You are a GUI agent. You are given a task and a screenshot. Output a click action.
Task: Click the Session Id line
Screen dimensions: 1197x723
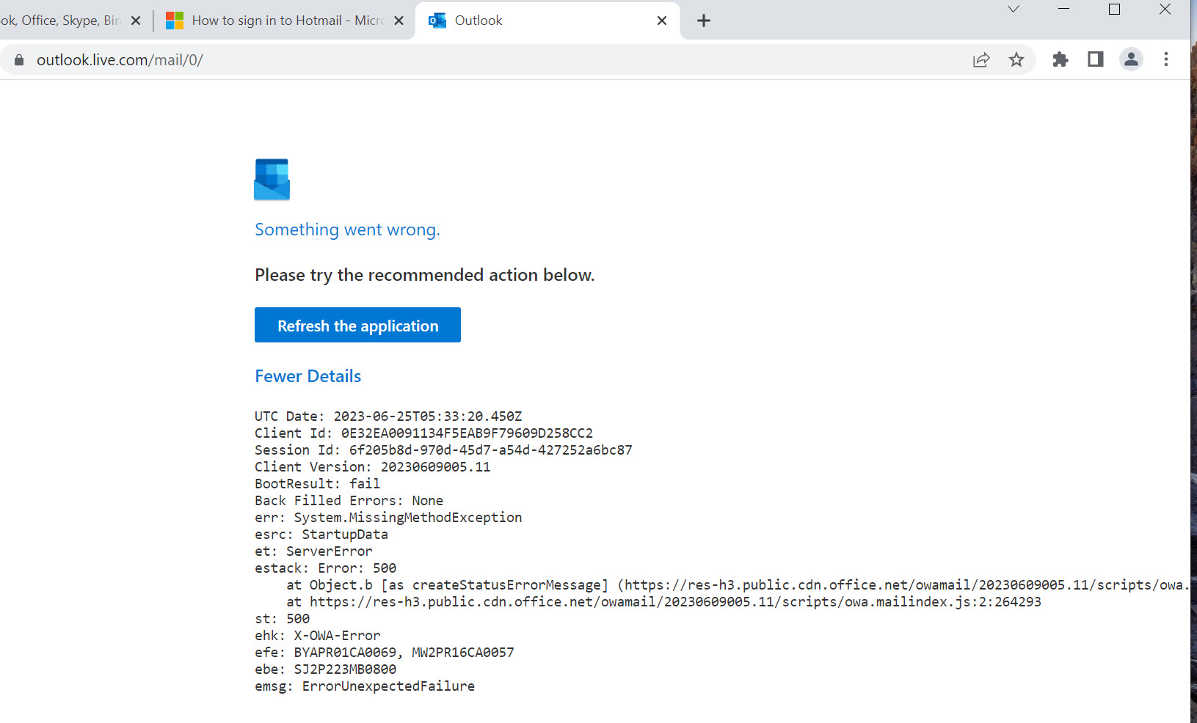coord(443,450)
